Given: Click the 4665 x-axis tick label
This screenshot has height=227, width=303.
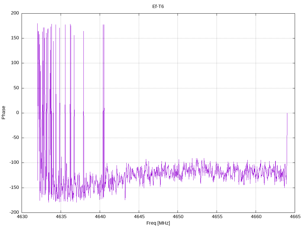Looking at the screenshot, I should tap(294, 217).
